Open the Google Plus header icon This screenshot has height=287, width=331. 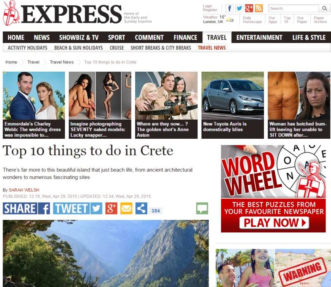249,8
